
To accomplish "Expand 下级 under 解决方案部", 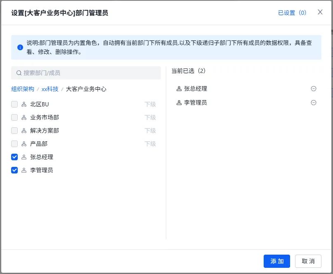I will point(150,131).
